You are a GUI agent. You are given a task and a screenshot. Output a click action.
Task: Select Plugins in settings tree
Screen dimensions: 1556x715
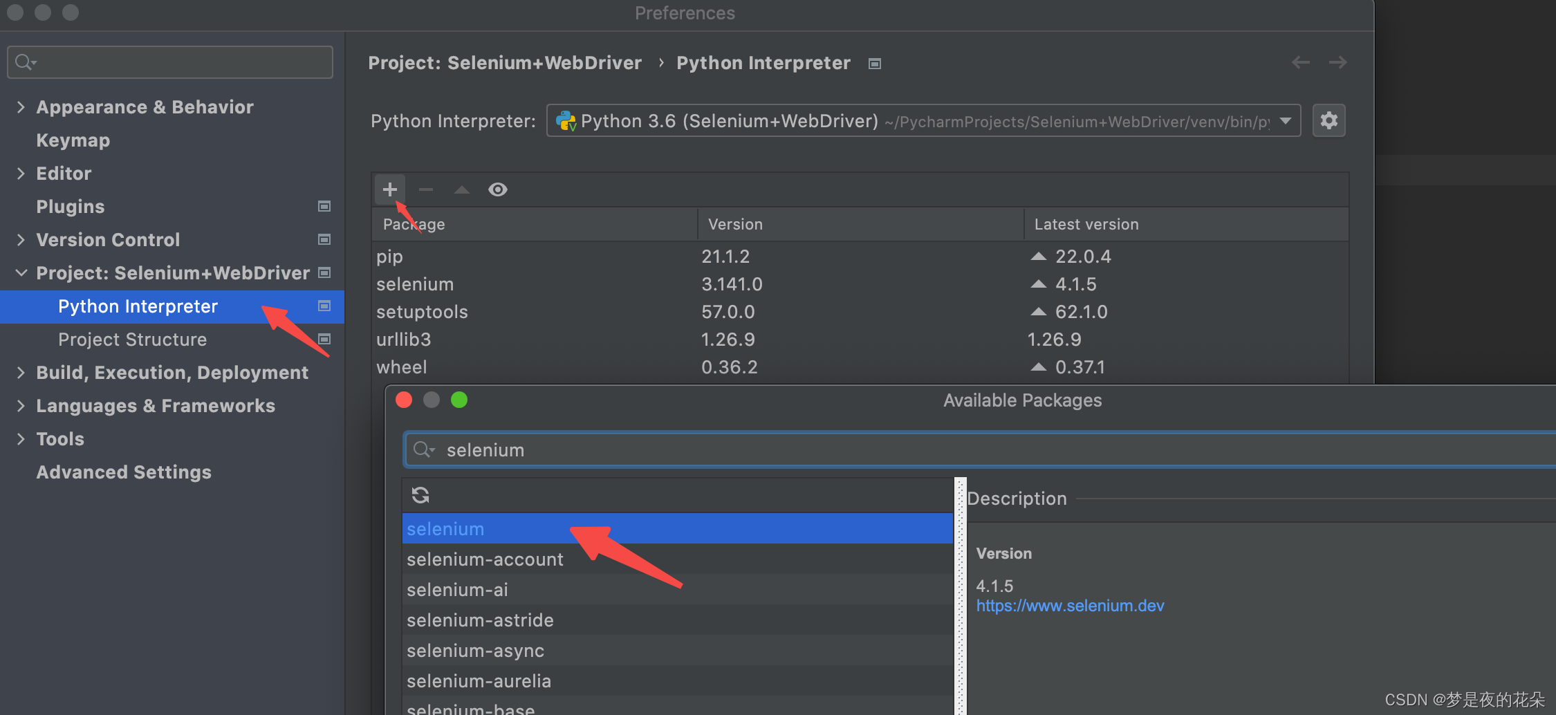click(x=71, y=207)
